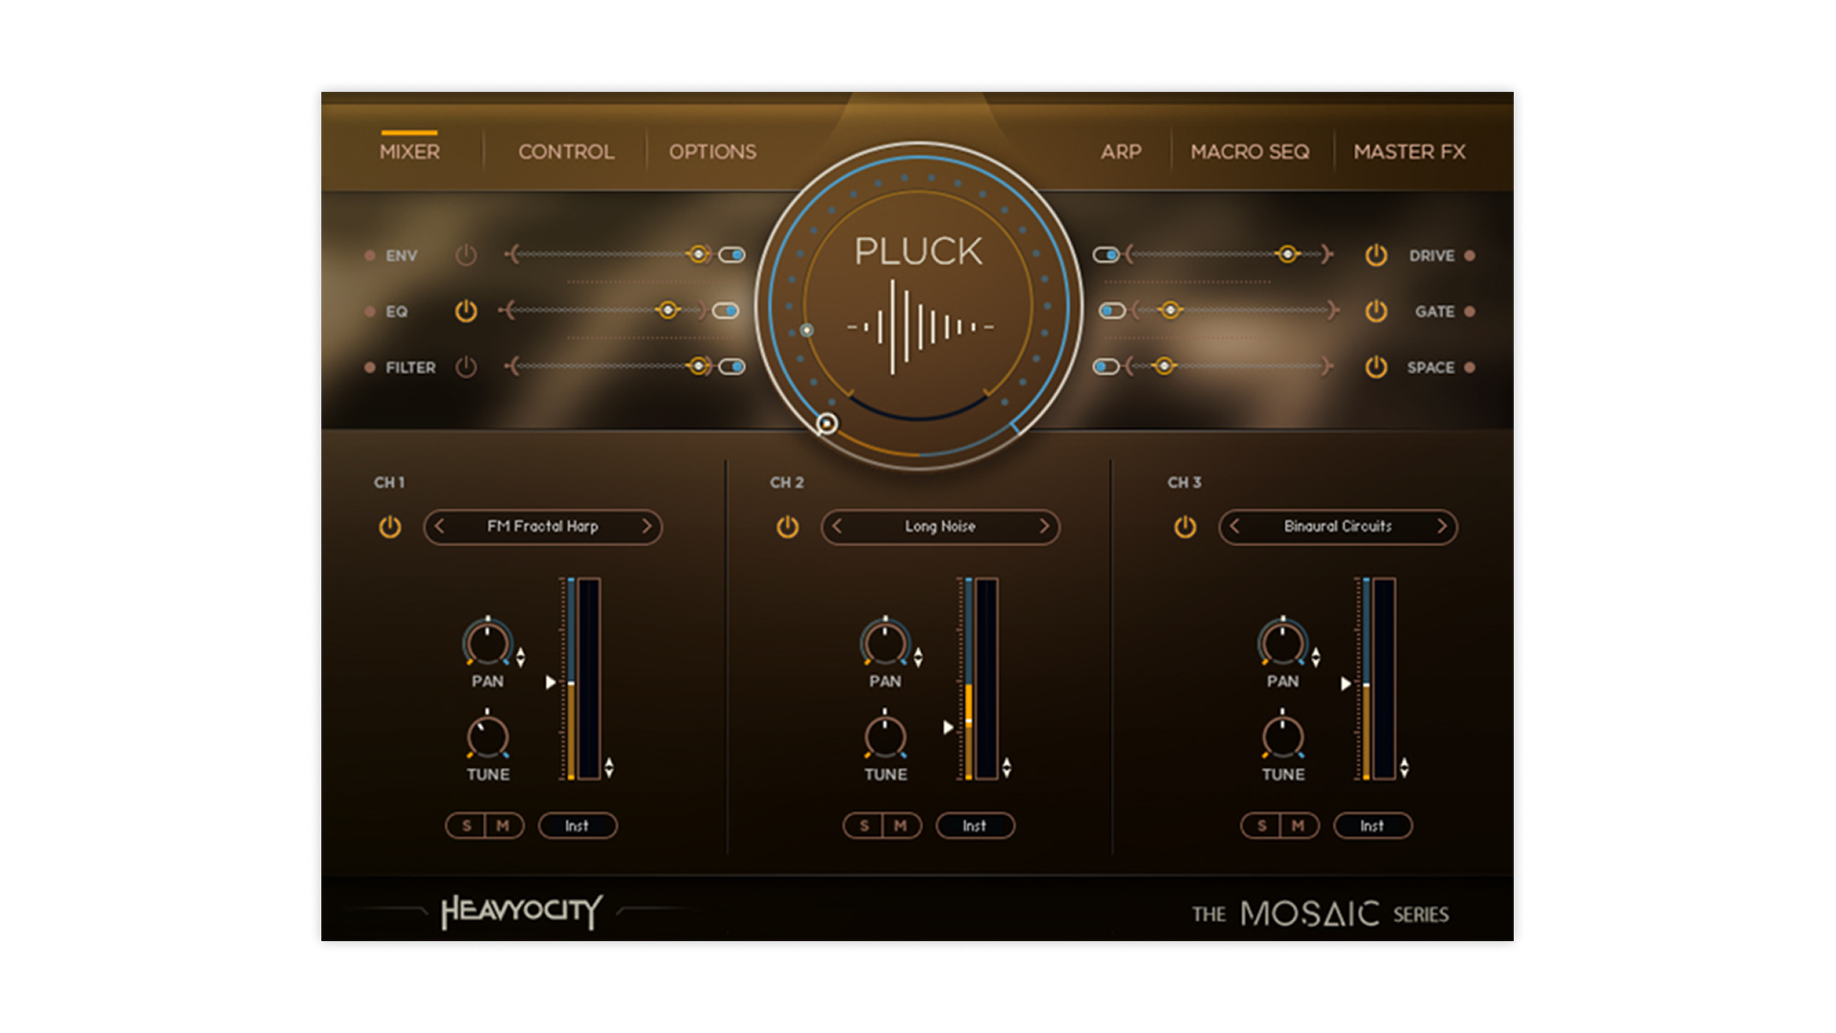Toggle the DRIVE power icon
This screenshot has width=1836, height=1033.
pyautogui.click(x=1375, y=255)
